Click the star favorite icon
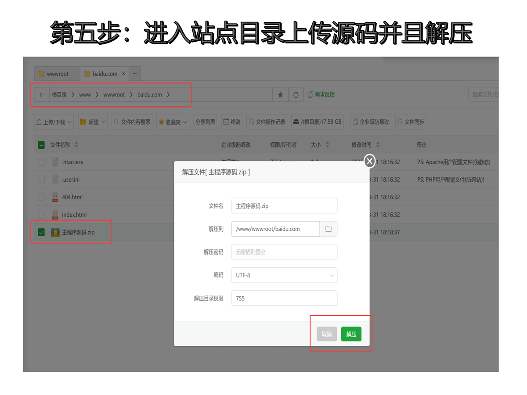Screen dimensions: 527x395 coord(280,95)
